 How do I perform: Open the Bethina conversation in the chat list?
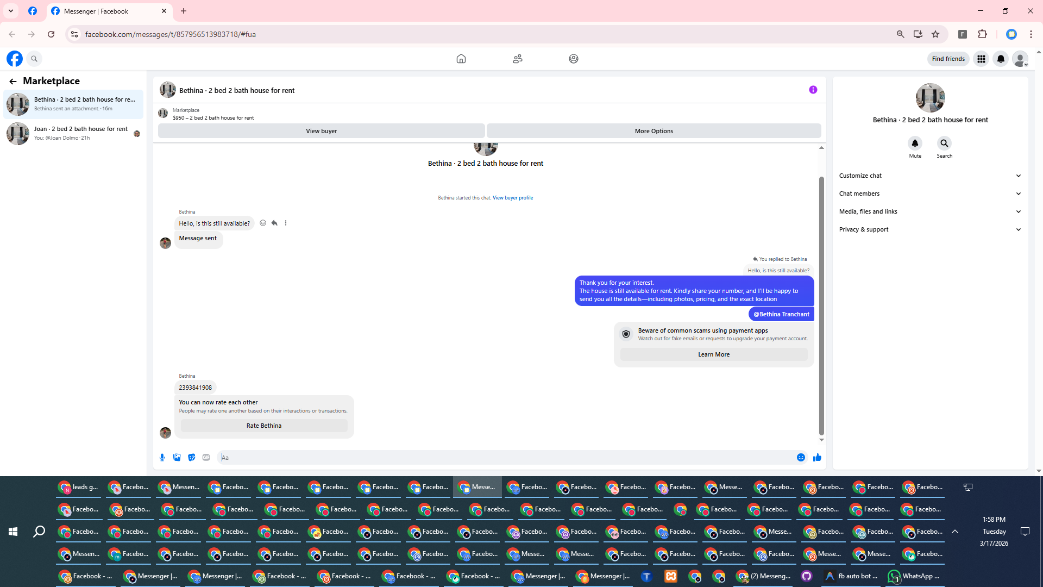(x=74, y=104)
